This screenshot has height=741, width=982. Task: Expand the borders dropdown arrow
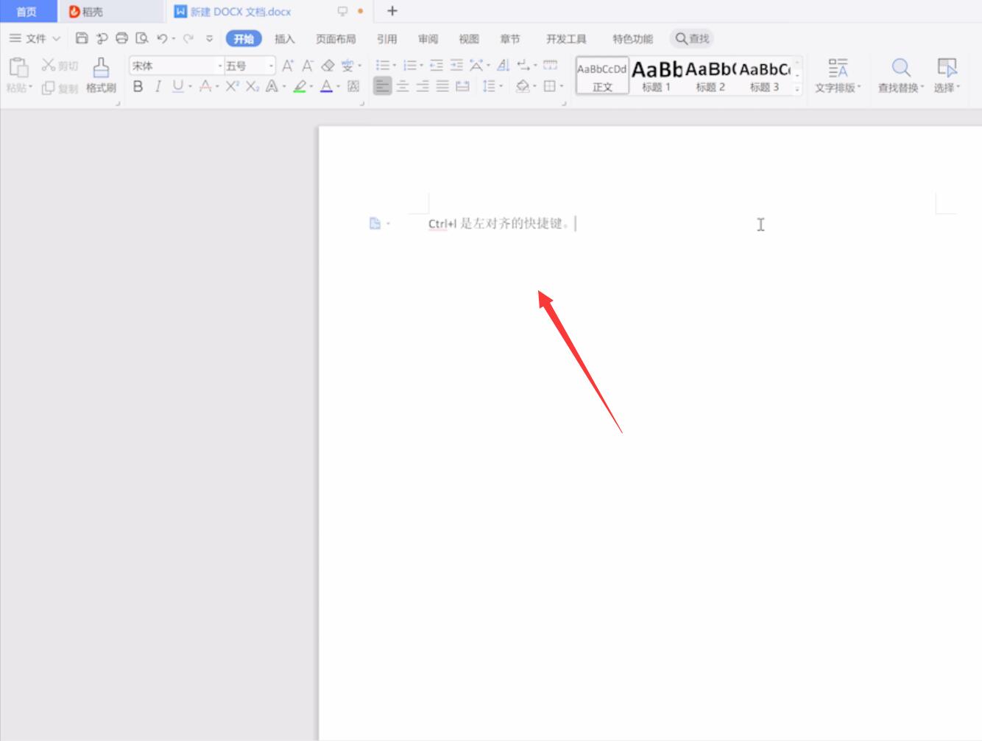[x=562, y=87]
